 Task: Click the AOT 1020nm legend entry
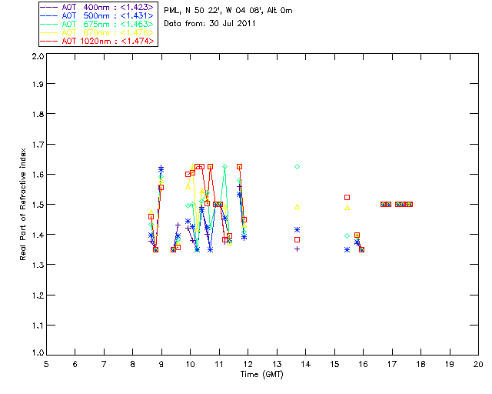[x=98, y=41]
